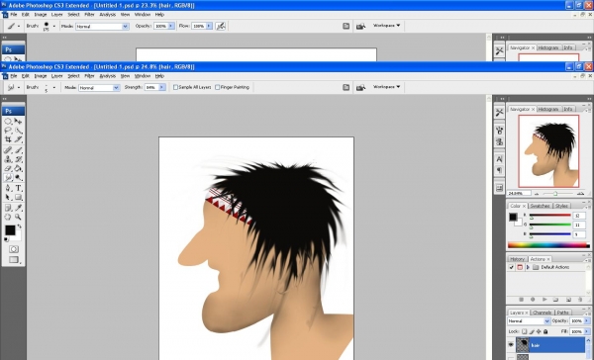This screenshot has height=360, width=594.
Task: Open Smudge tool preset picker
Action: [x=13, y=87]
